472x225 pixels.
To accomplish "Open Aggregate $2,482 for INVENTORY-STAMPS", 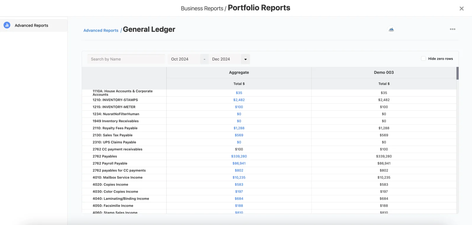I will click(x=239, y=100).
